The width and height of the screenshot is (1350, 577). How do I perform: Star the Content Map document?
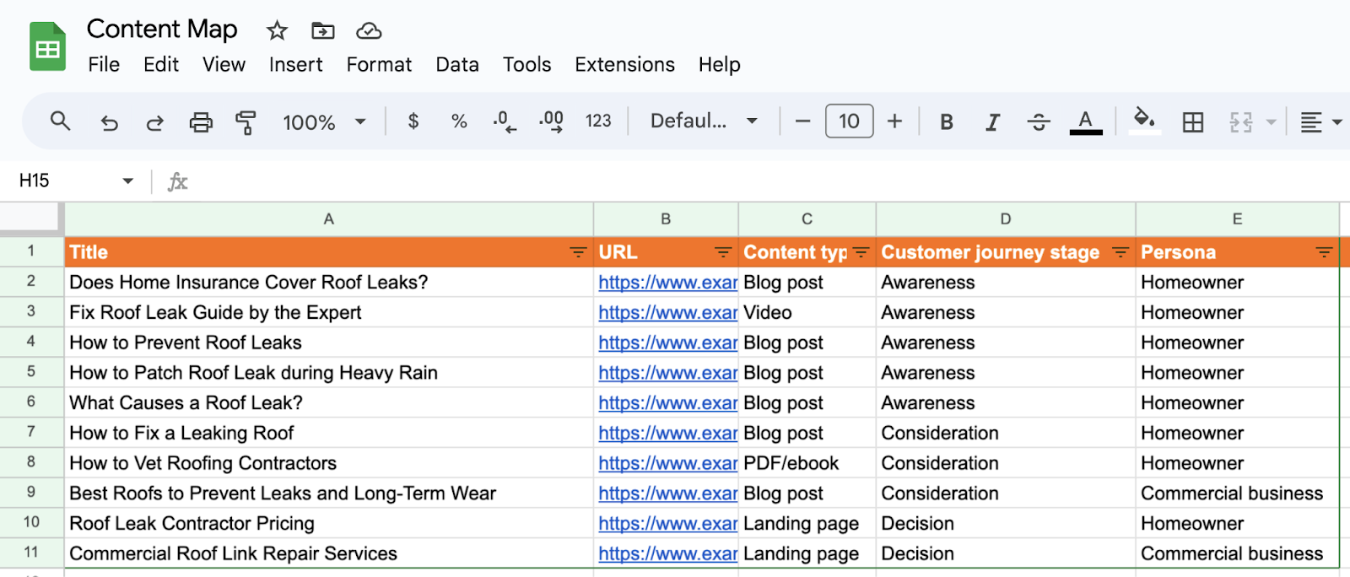(277, 31)
